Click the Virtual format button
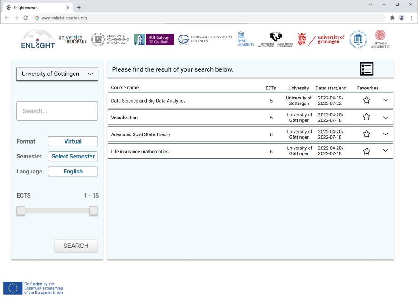Image resolution: width=418 pixels, height=297 pixels. pos(73,141)
